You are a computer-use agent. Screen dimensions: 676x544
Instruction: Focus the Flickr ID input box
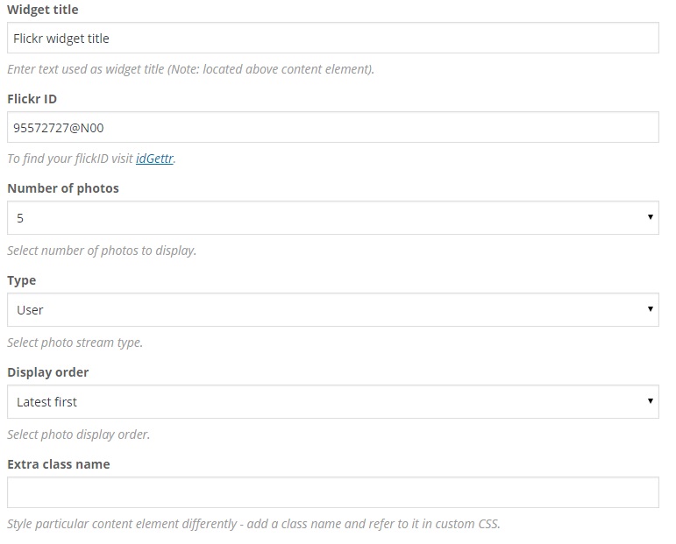pyautogui.click(x=332, y=128)
